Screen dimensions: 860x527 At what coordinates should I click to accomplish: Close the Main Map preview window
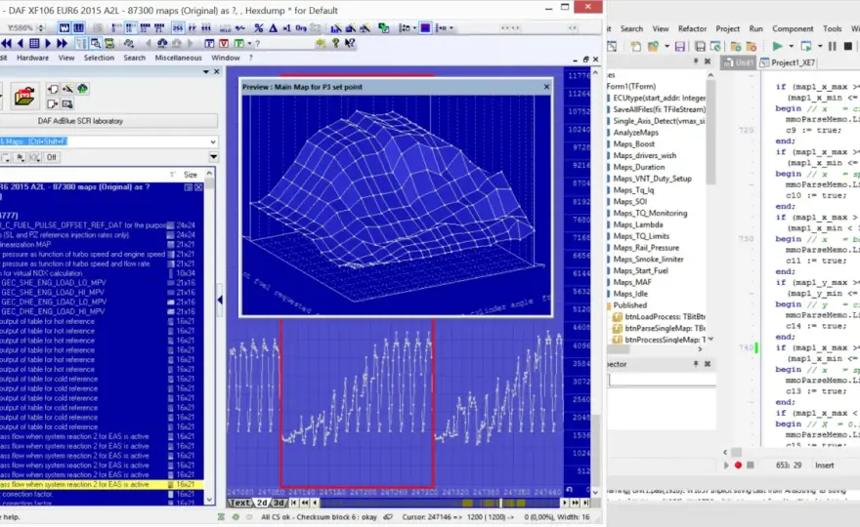(546, 87)
